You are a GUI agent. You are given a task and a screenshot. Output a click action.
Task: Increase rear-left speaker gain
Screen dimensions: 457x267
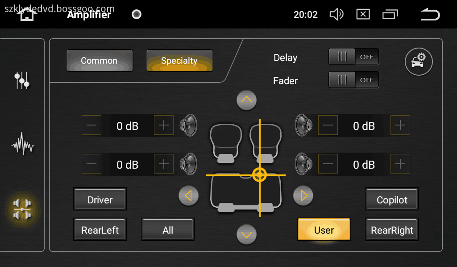click(163, 164)
